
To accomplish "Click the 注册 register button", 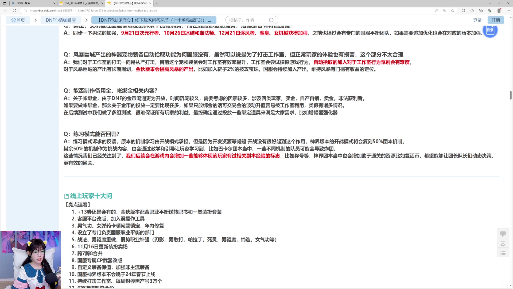I will point(496,20).
